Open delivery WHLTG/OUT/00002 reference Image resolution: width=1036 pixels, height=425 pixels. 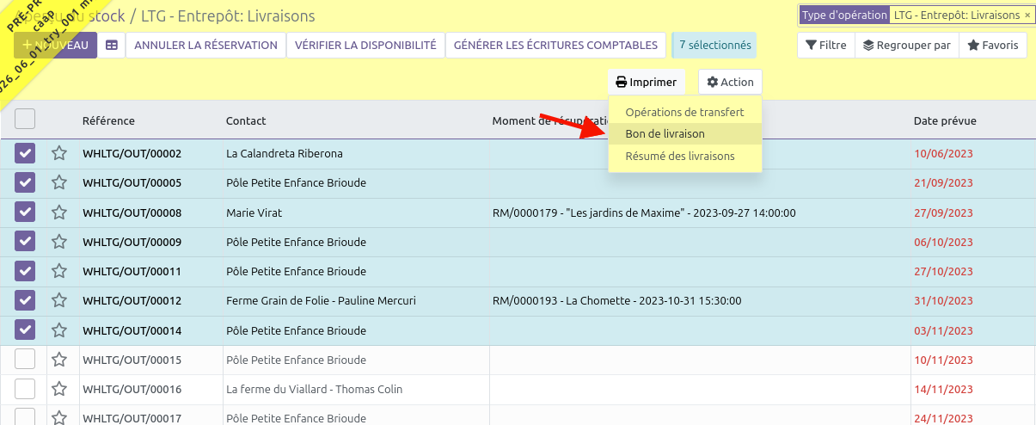point(132,153)
